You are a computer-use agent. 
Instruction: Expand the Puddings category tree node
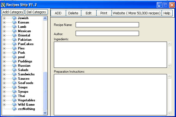(x=4, y=61)
